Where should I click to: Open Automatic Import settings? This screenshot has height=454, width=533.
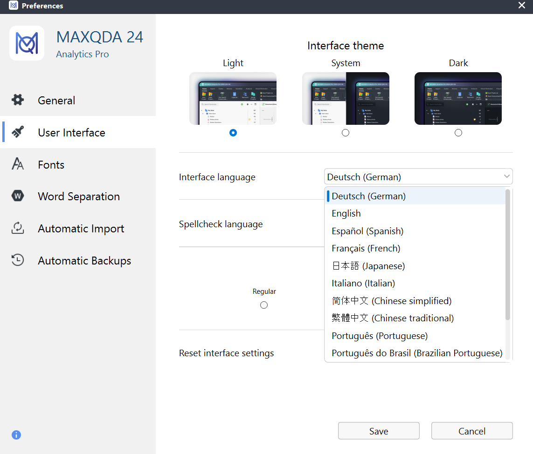[x=78, y=229]
